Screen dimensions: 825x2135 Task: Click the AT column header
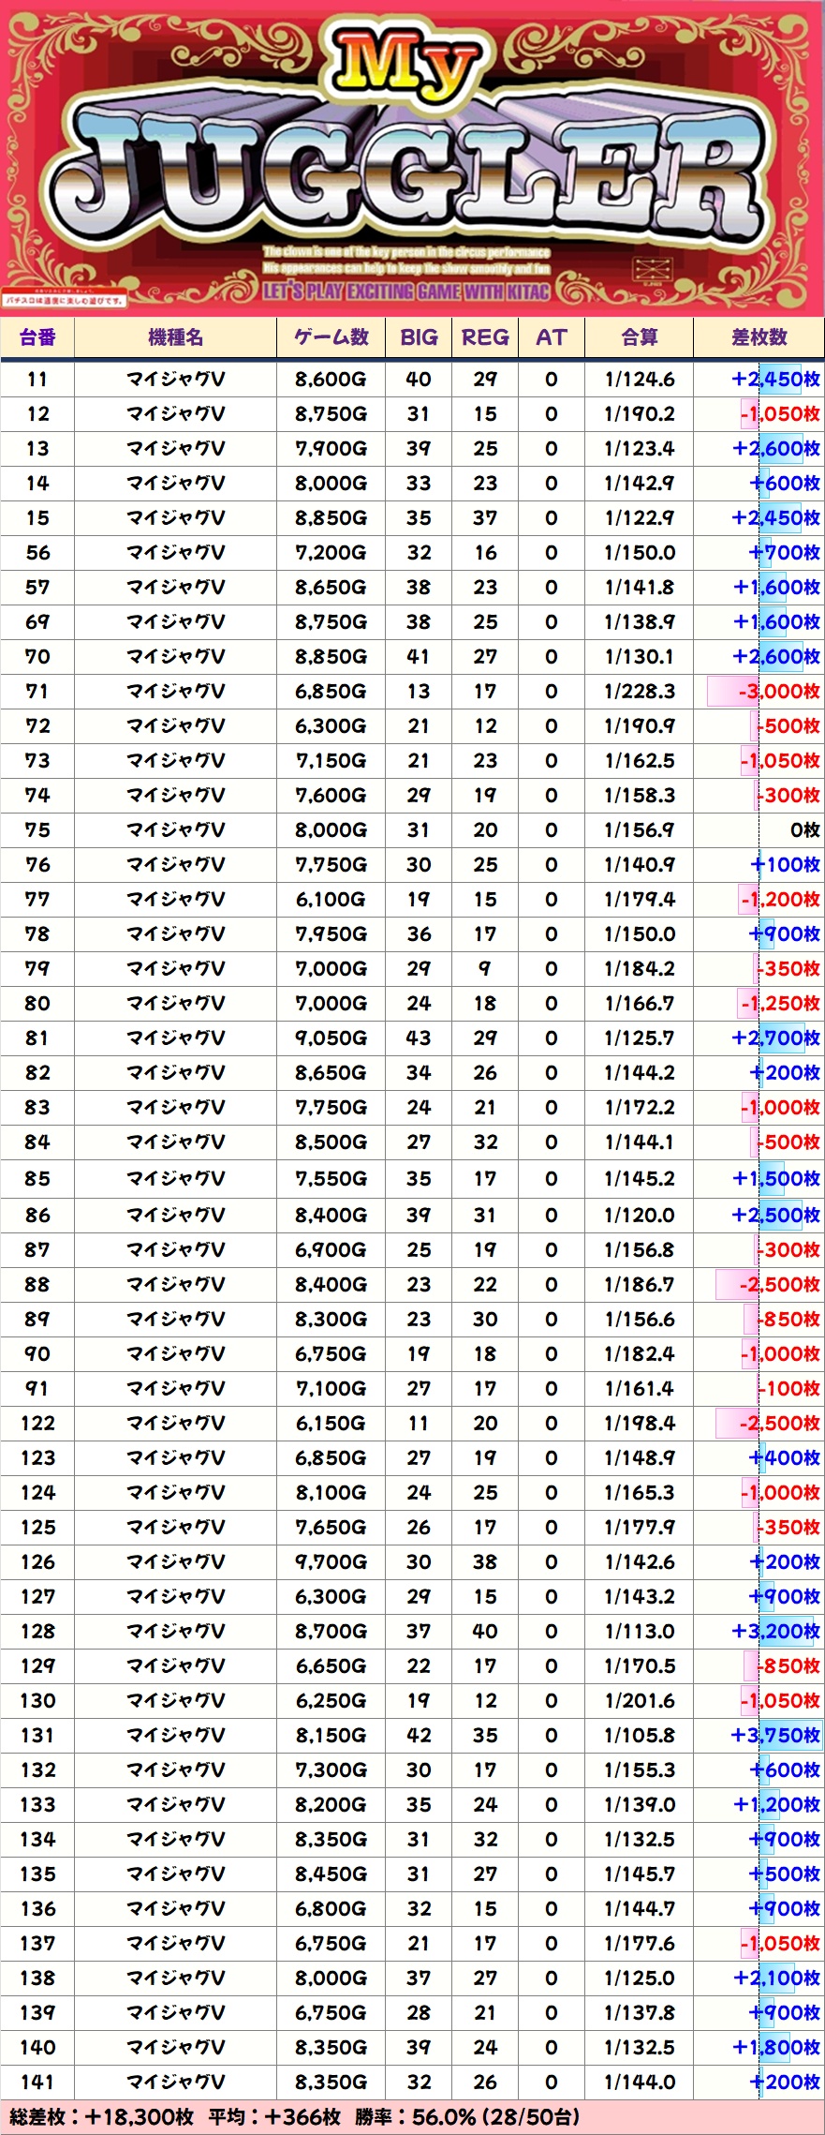pos(551,337)
